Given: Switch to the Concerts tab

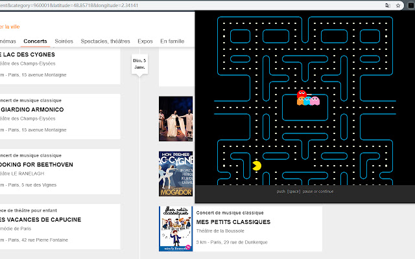Looking at the screenshot, I should (35, 41).
